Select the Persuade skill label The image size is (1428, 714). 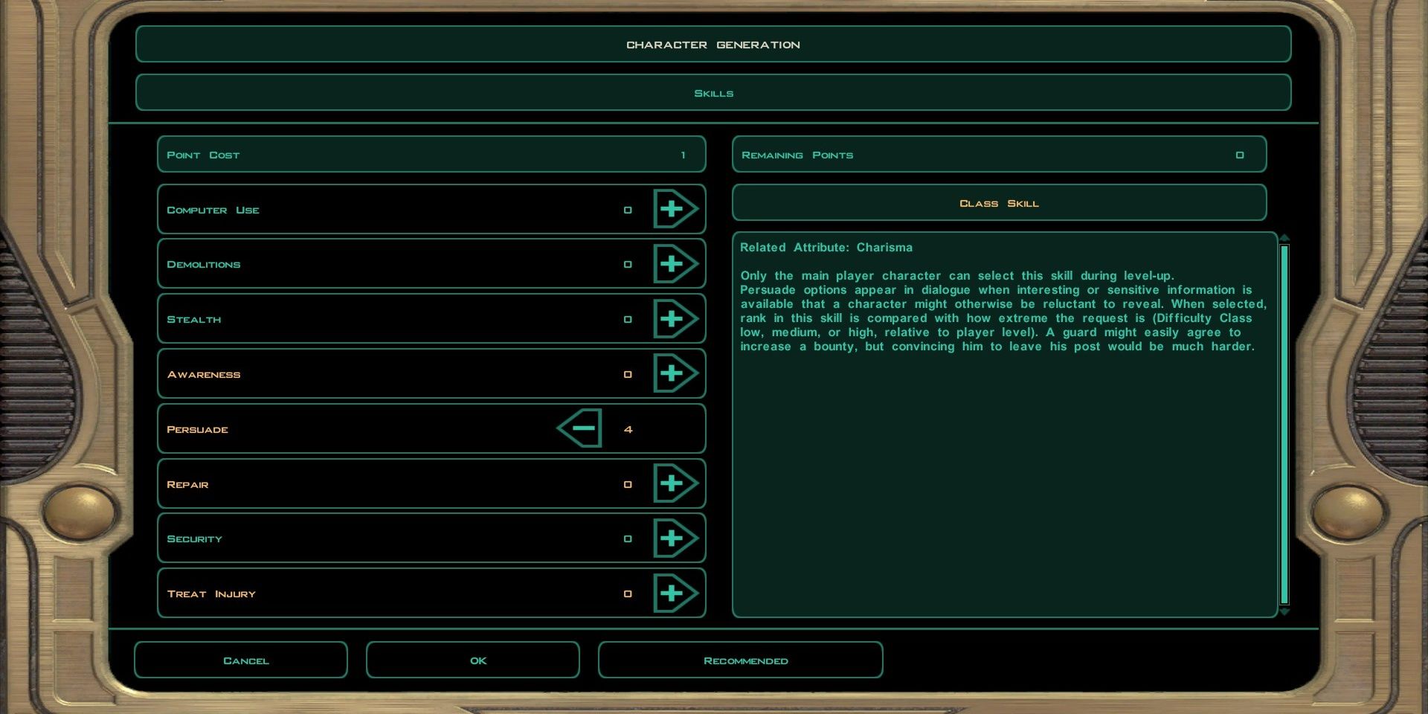coord(198,430)
